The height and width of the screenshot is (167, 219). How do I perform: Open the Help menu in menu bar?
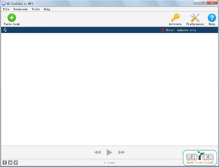coord(47,9)
